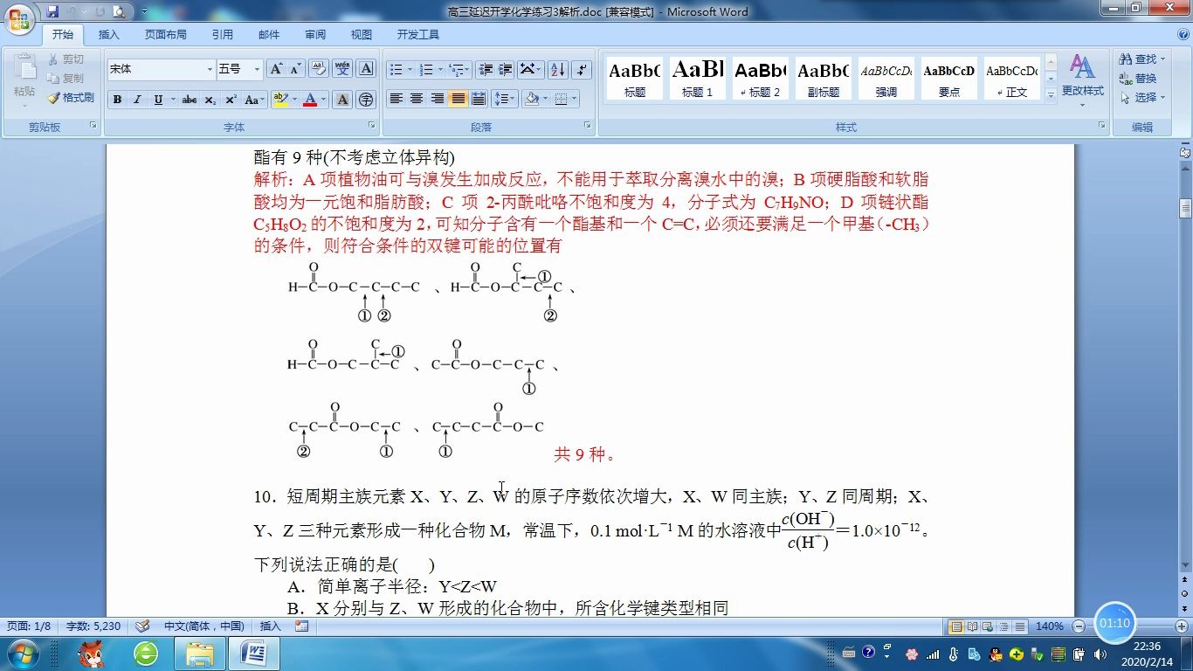Apply red font color
The image size is (1193, 671).
pos(309,100)
